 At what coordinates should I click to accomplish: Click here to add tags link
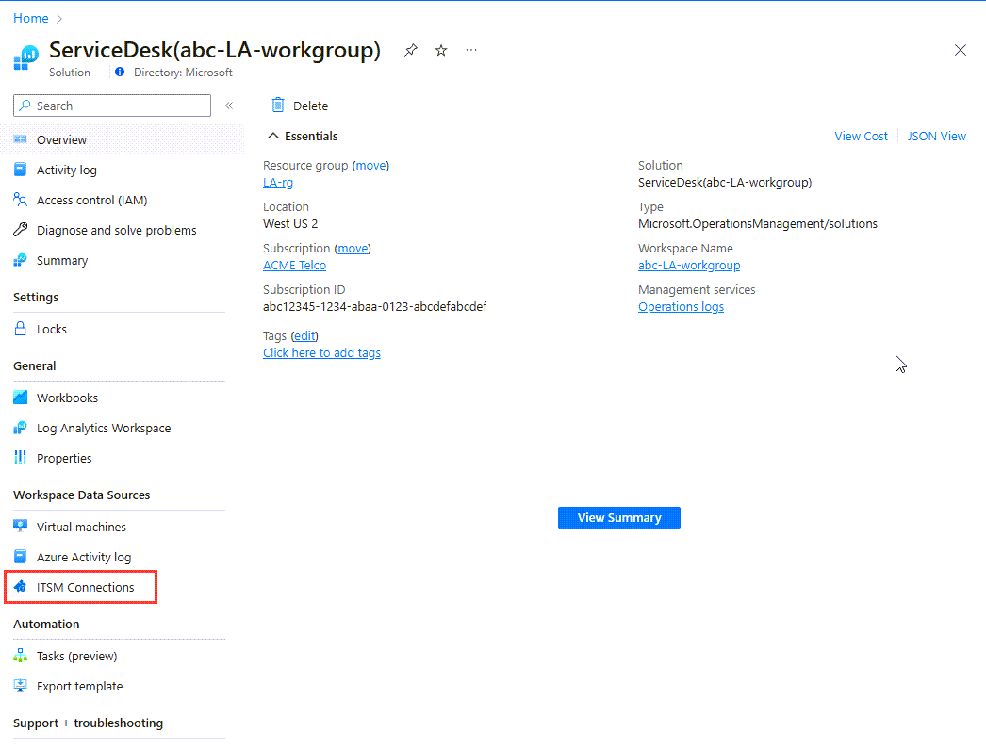pyautogui.click(x=322, y=352)
